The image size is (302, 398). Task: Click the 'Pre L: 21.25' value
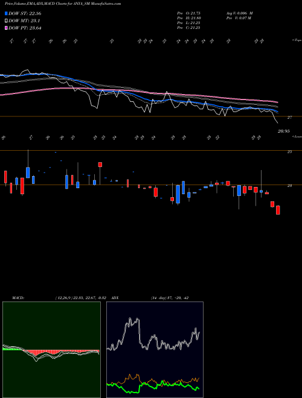click(x=188, y=23)
